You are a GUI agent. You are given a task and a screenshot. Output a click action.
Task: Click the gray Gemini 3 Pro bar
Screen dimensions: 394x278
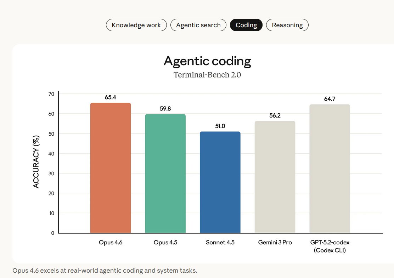pyautogui.click(x=275, y=177)
